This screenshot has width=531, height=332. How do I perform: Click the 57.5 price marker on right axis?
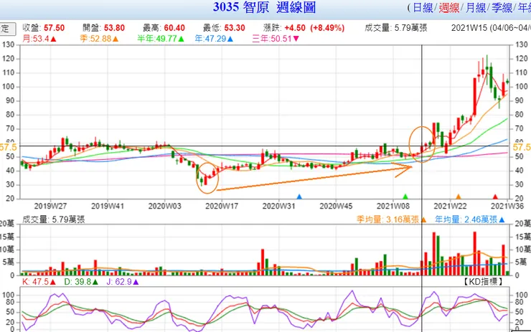pyautogui.click(x=522, y=147)
